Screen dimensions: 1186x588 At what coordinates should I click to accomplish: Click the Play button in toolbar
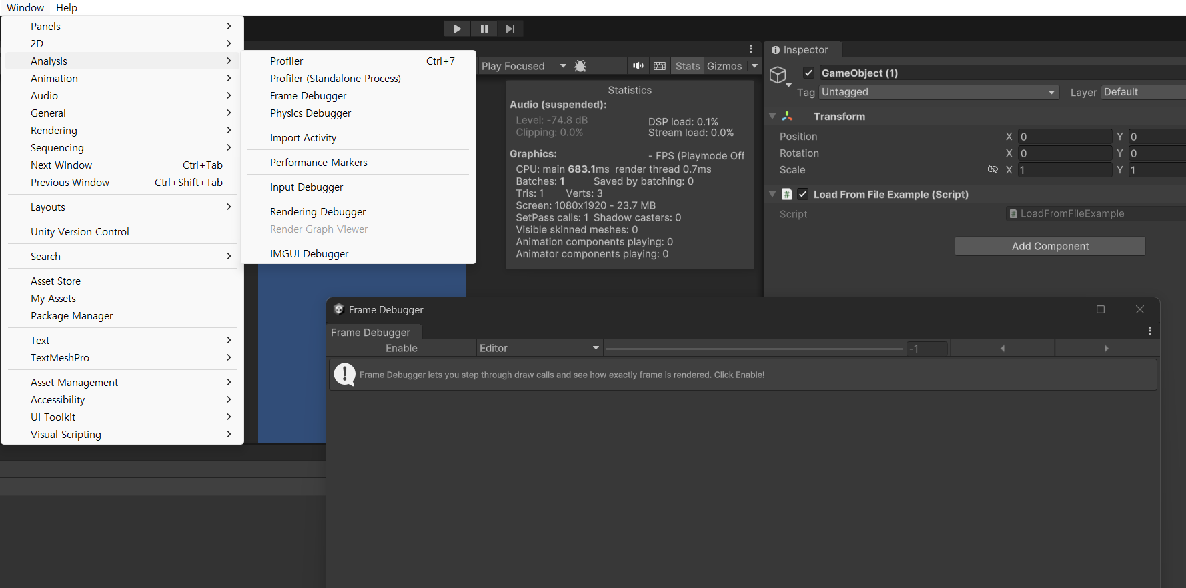pyautogui.click(x=457, y=29)
